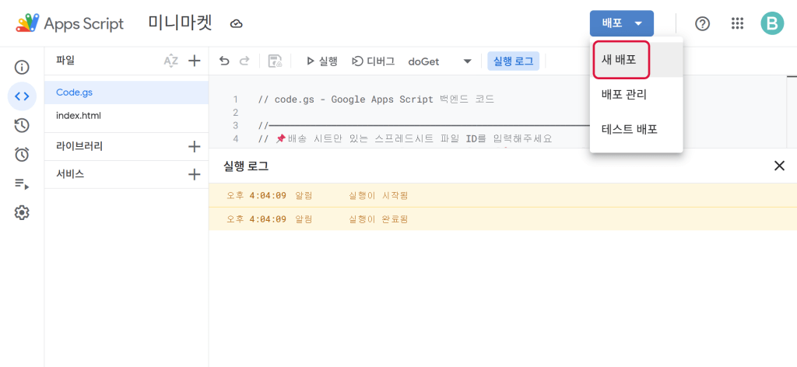Click the undo arrow in editor toolbar

pyautogui.click(x=224, y=61)
